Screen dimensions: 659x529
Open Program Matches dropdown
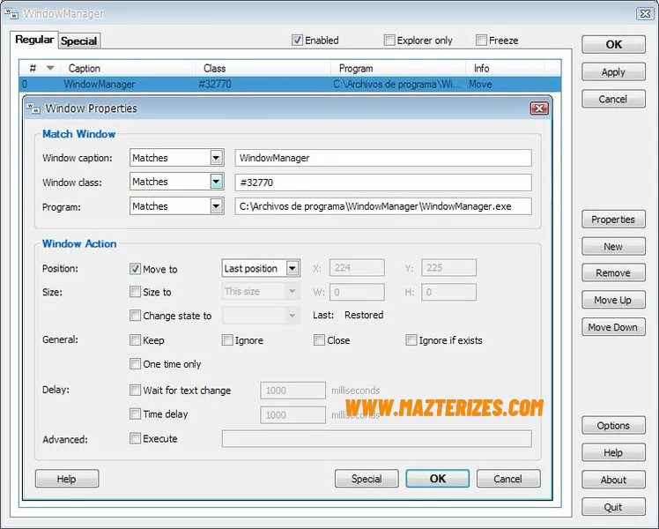coord(216,206)
